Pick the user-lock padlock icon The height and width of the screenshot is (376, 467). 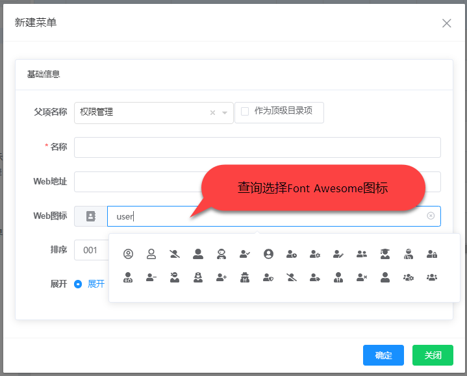click(432, 254)
